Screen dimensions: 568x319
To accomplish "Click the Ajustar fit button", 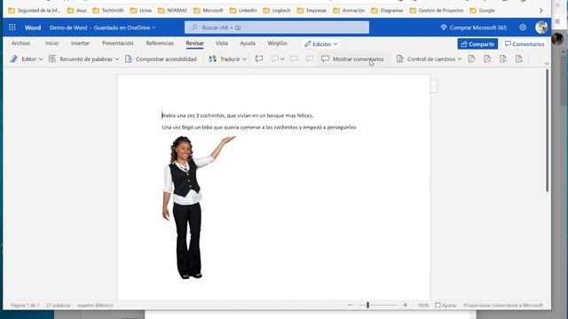I will pos(446,305).
